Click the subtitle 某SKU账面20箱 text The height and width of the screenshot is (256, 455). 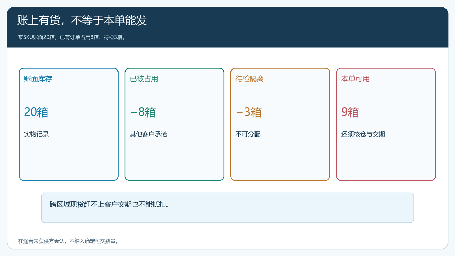[72, 37]
